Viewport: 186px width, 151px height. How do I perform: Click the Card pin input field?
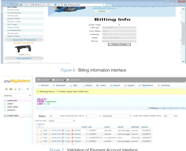point(119,28)
